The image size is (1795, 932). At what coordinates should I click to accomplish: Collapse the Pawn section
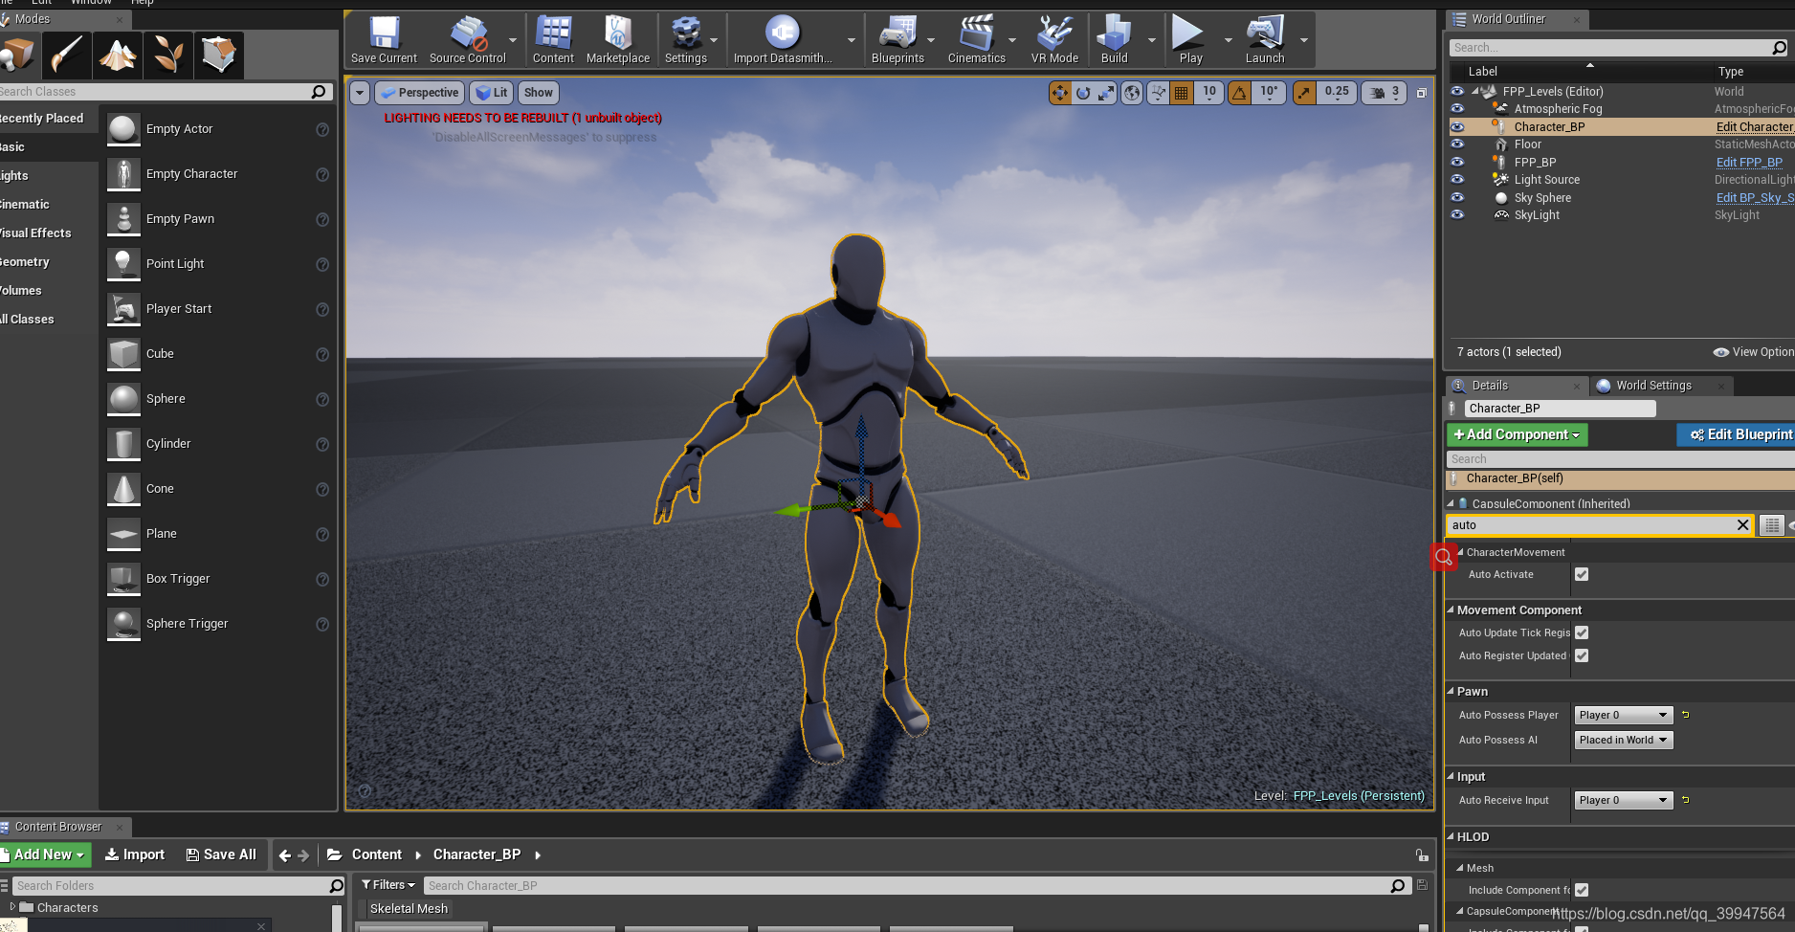pos(1451,691)
